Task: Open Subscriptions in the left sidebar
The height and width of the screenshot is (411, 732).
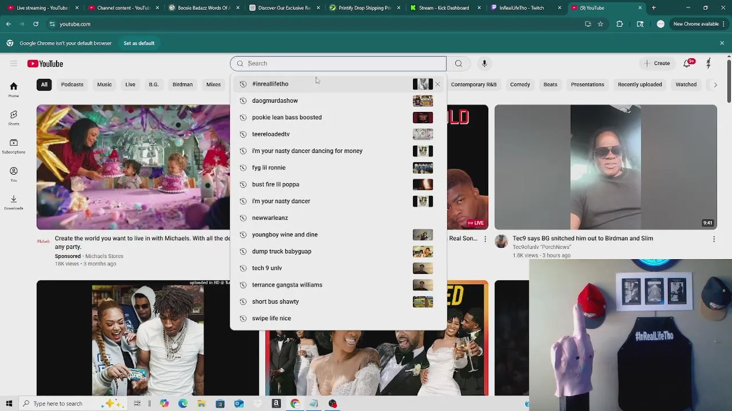Action: click(x=14, y=146)
